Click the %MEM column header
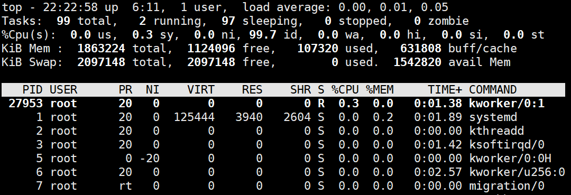The width and height of the screenshot is (571, 195). [380, 89]
